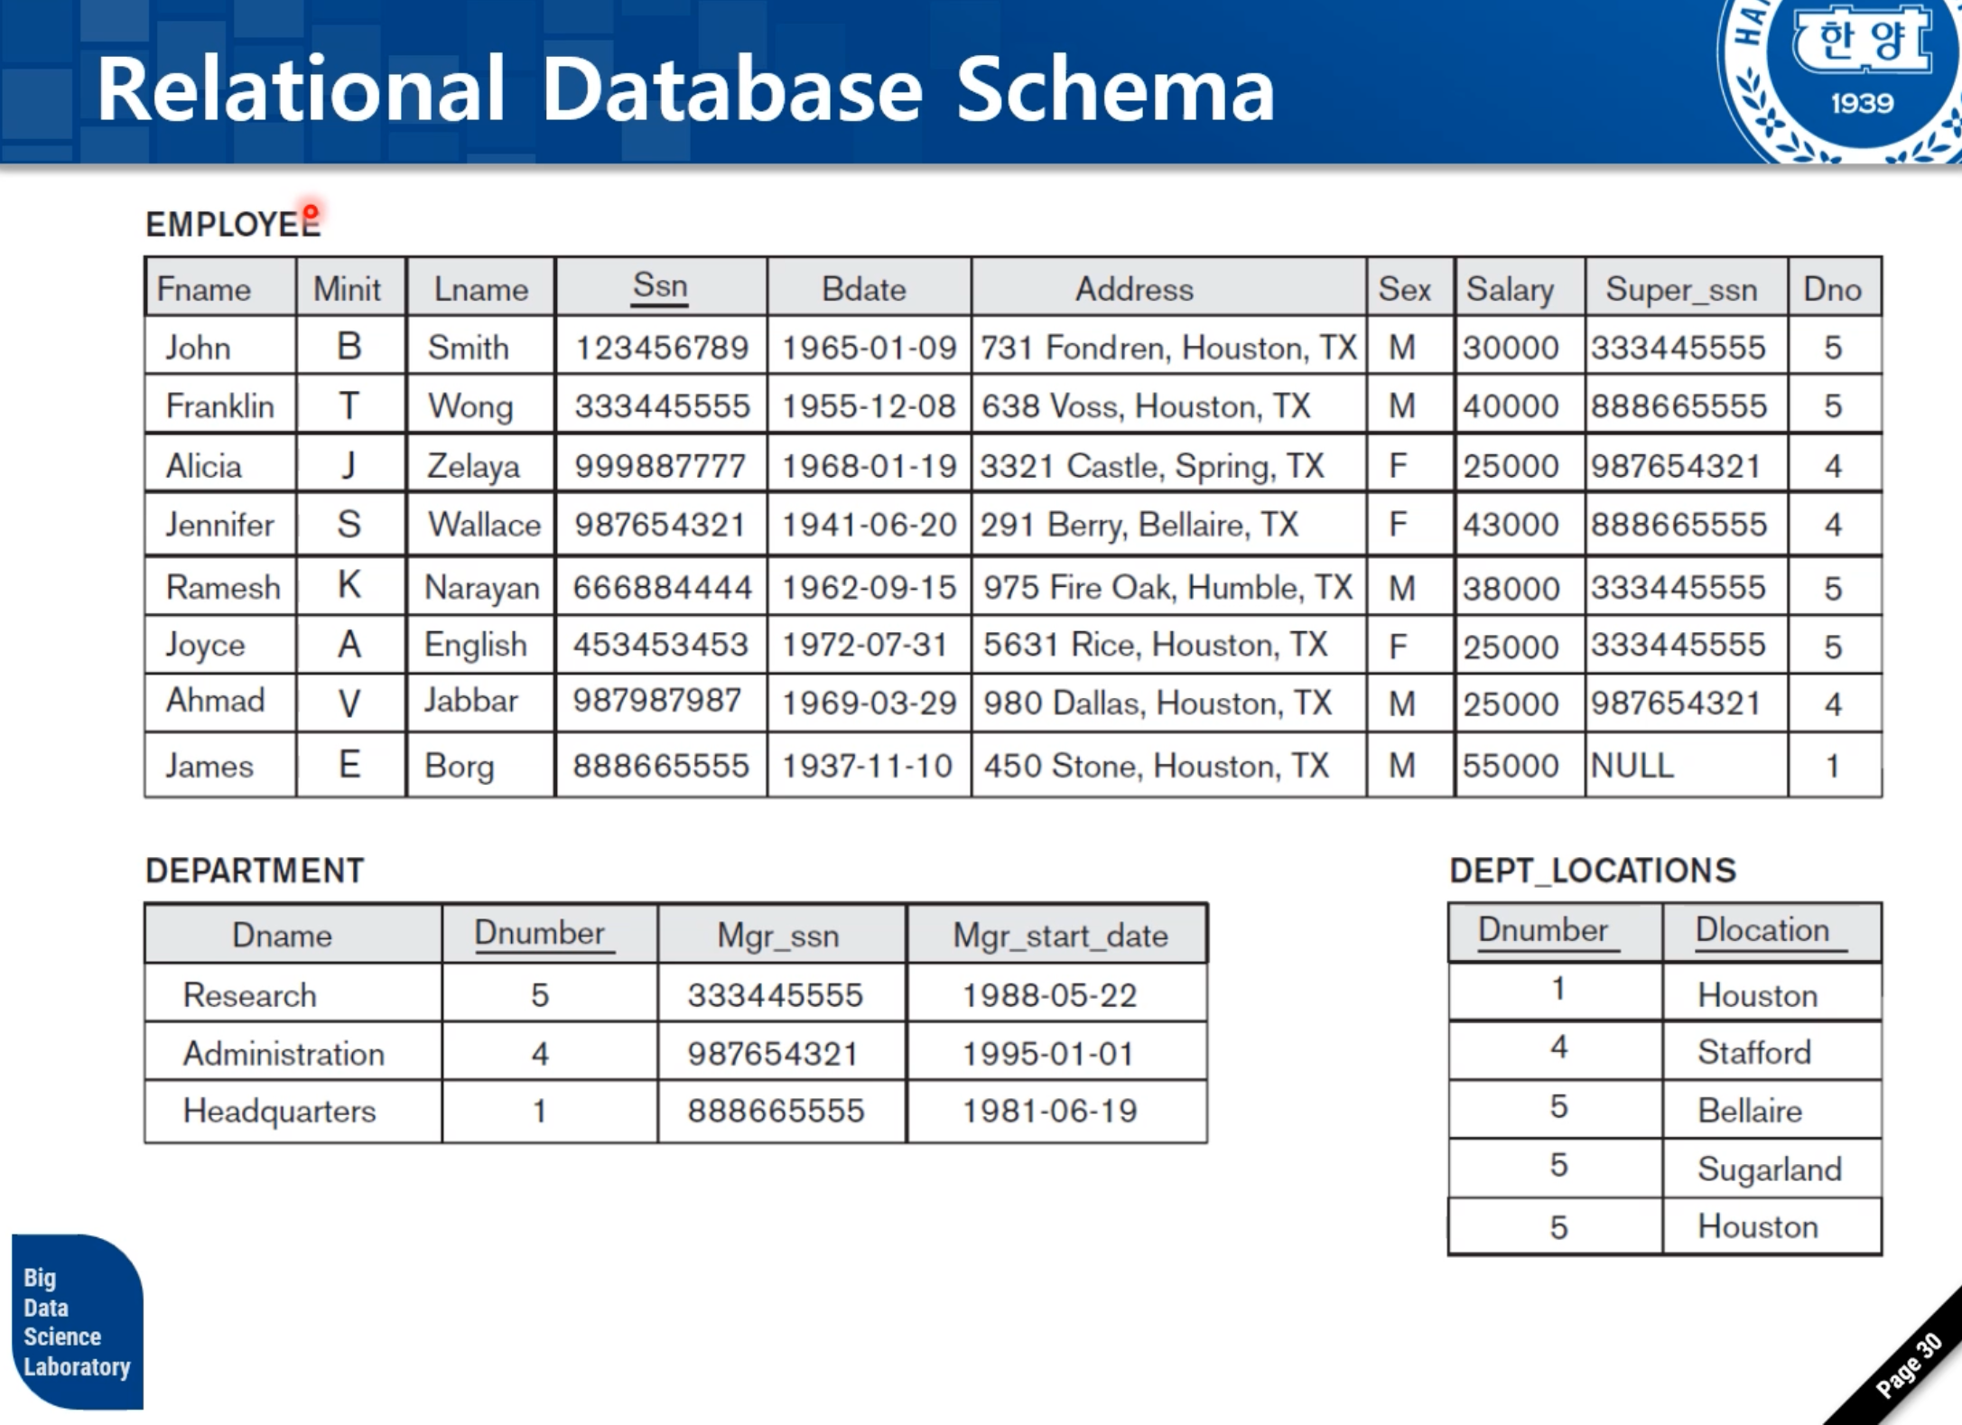
Task: Click the Sugarland location cell
Action: coord(1769,1169)
